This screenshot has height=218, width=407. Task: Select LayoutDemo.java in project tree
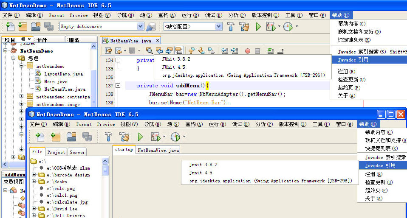point(63,74)
